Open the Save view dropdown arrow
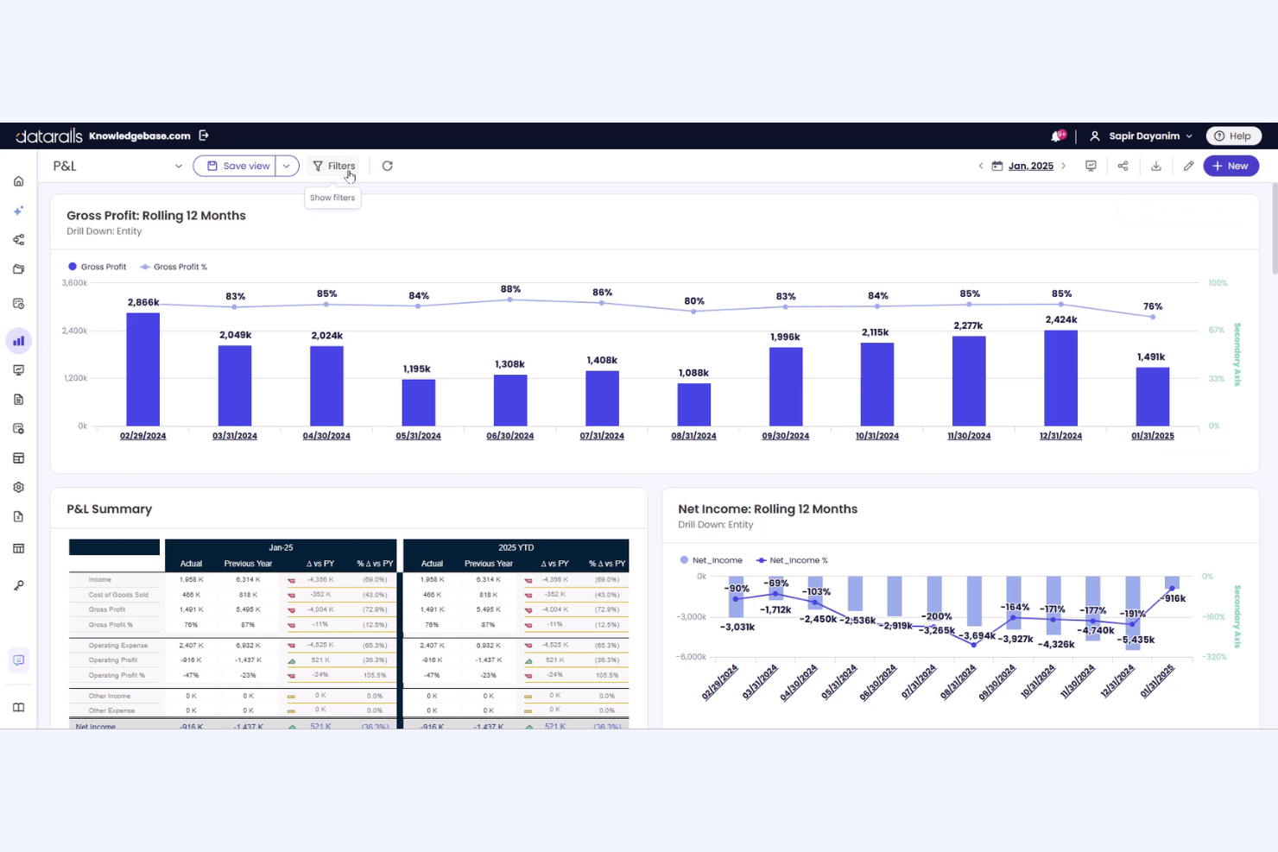This screenshot has height=852, width=1278. pos(286,165)
